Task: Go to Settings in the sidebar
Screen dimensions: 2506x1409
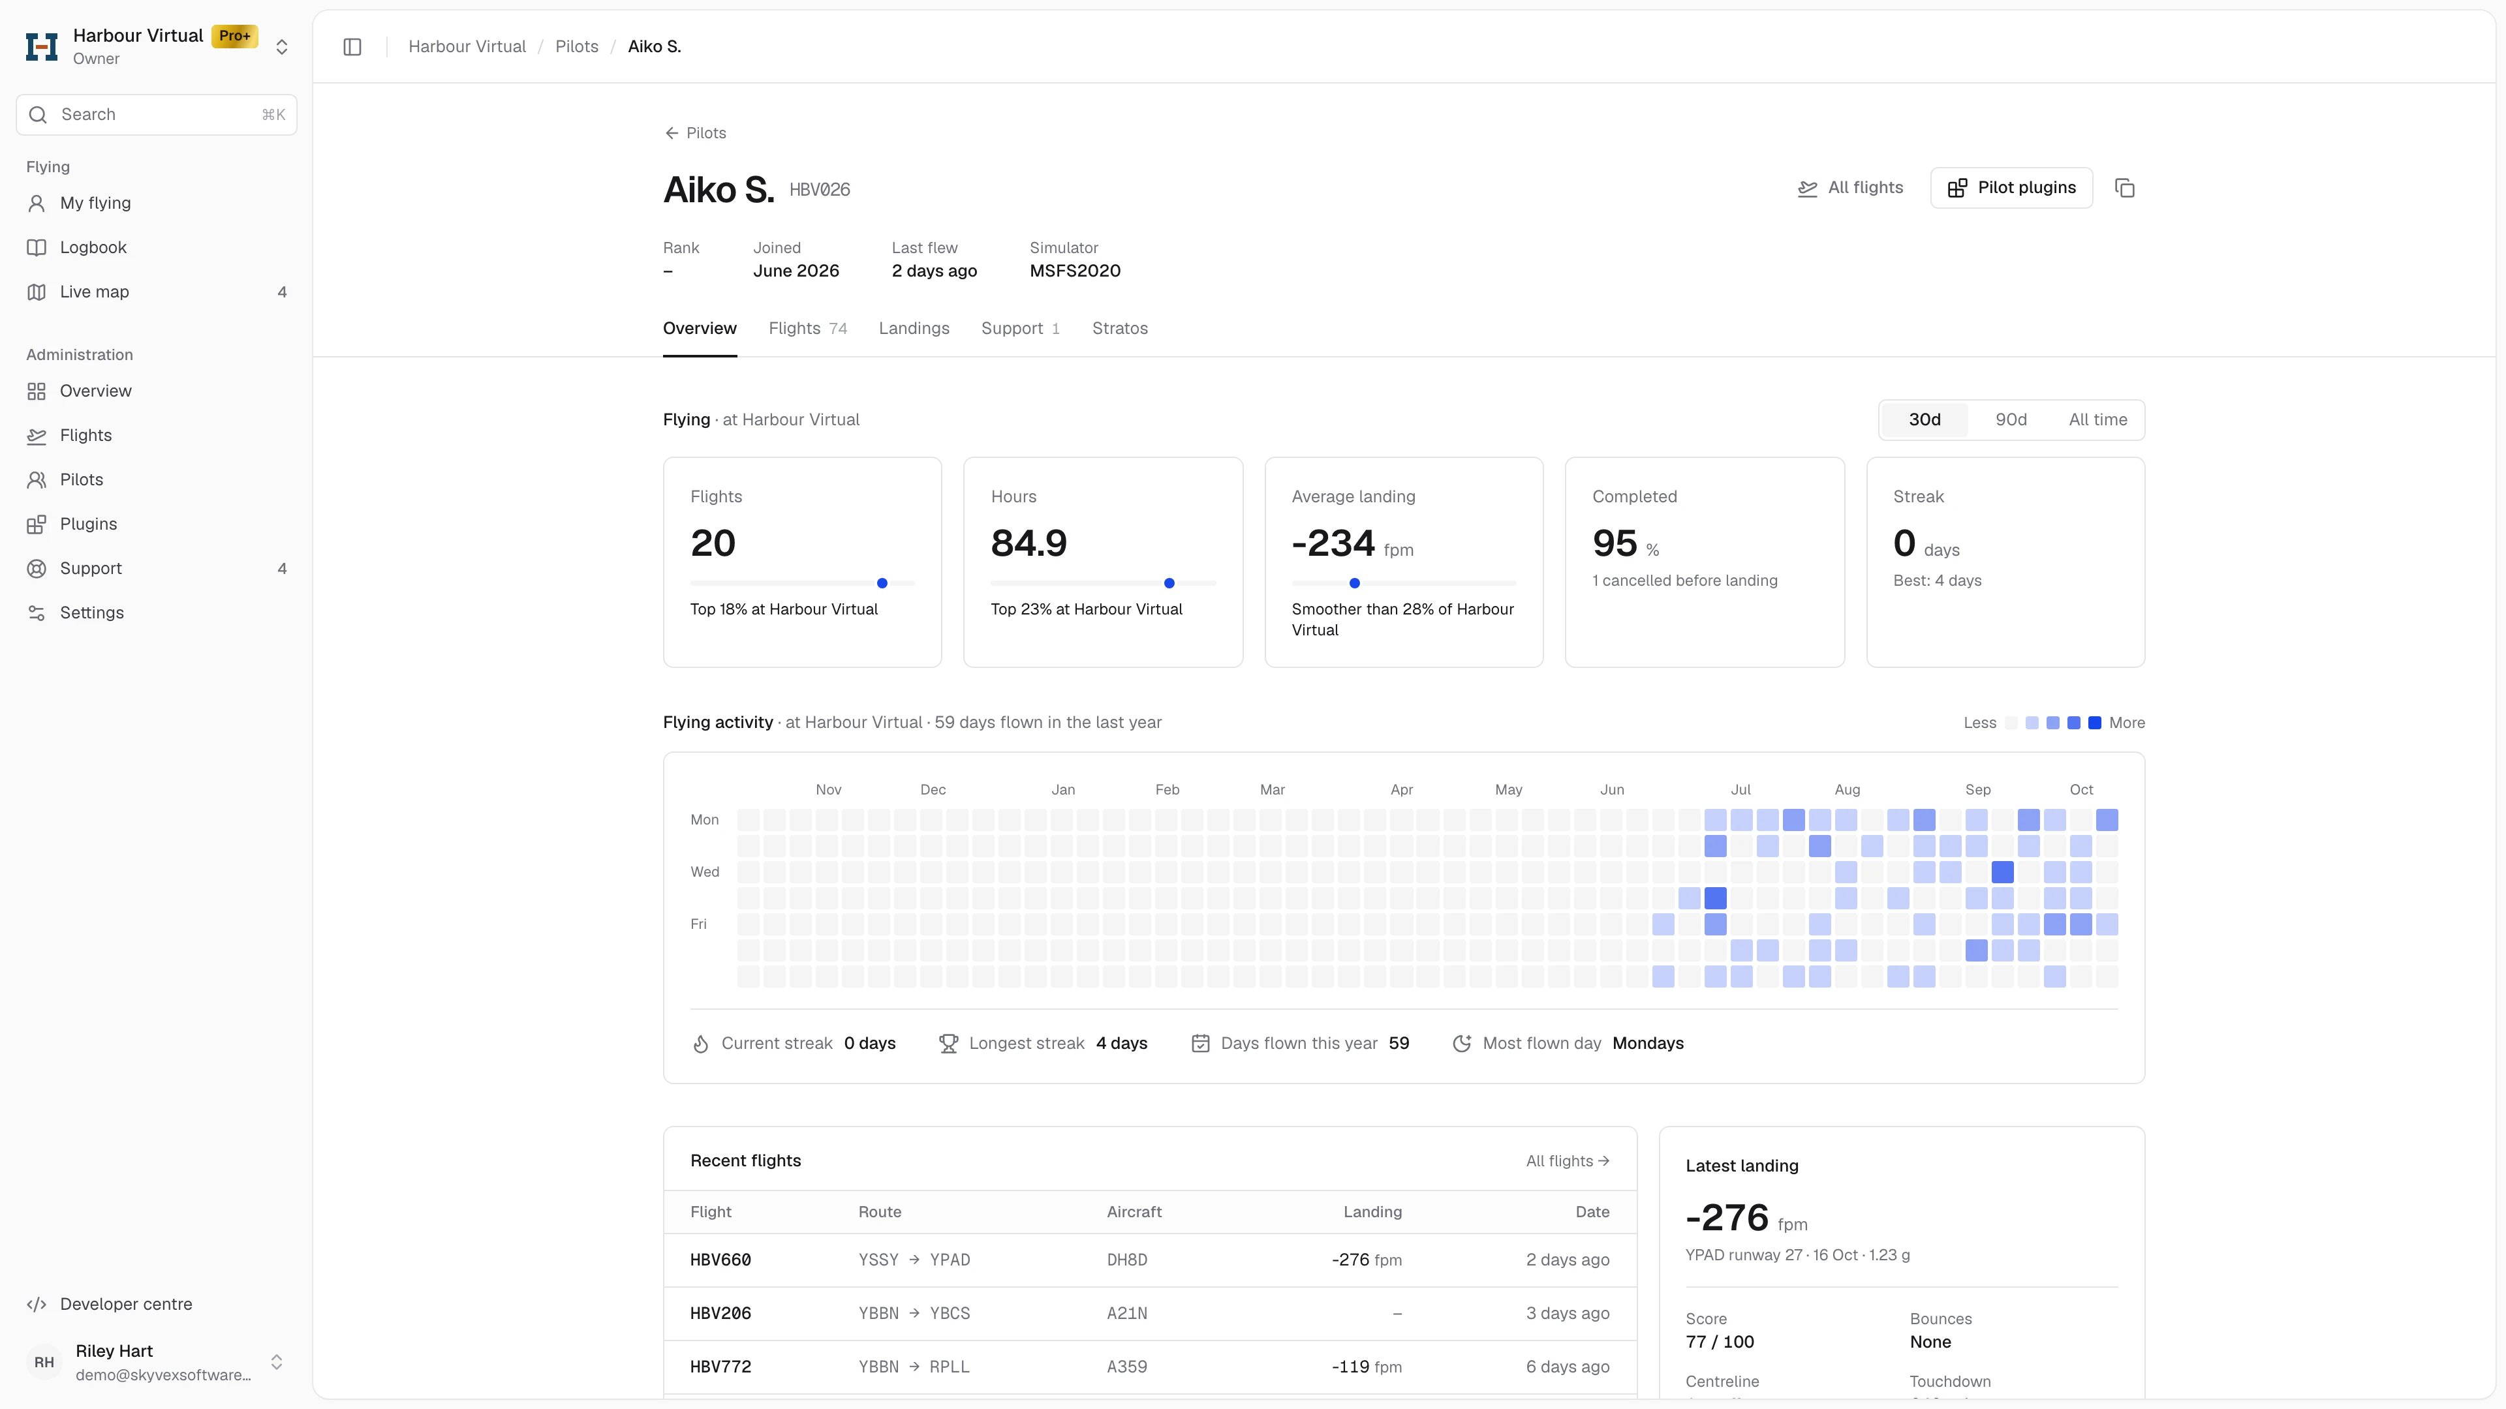Action: (157, 613)
